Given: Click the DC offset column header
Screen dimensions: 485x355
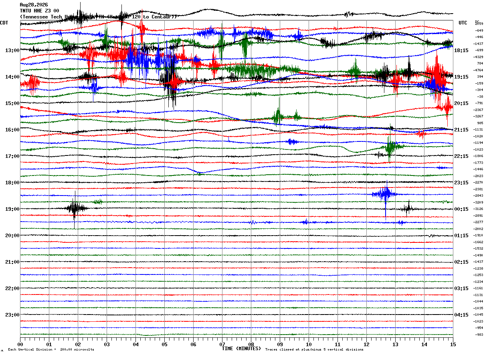Looking at the screenshot, I should tap(477, 22).
